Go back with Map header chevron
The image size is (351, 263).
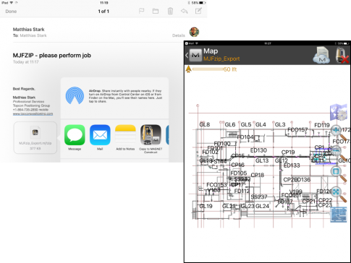coord(187,55)
